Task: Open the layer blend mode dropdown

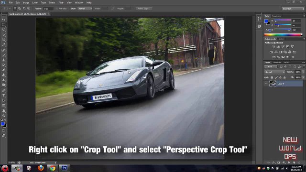Action: pos(274,72)
